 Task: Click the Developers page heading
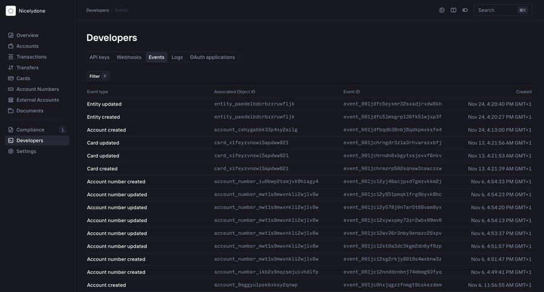112,38
